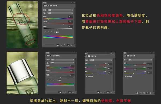Toggle layer visibility eye in highlights Color Balance panel
161x104 pixels.
(148, 93)
